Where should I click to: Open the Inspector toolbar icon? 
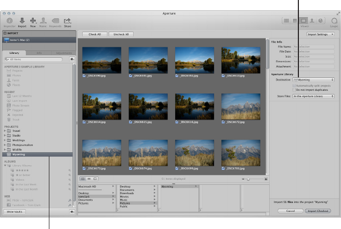pyautogui.click(x=9, y=21)
